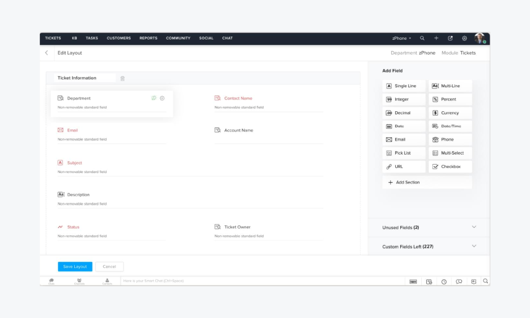Open the search in the top navigation bar

point(422,38)
